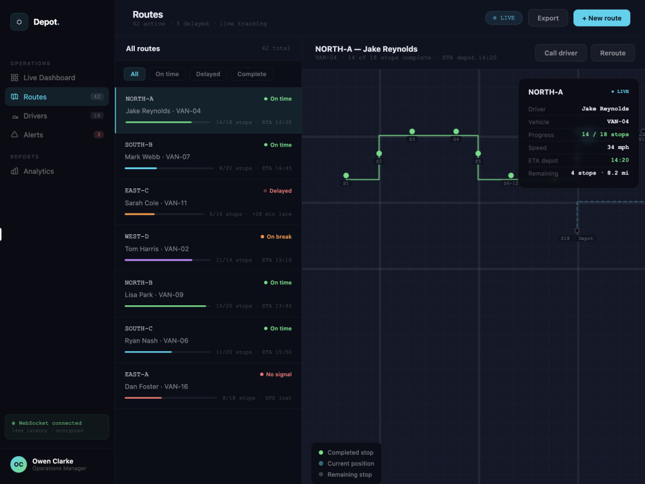Select the SOUTH-C Ryan Nash route
This screenshot has height=484, width=645.
pyautogui.click(x=208, y=340)
